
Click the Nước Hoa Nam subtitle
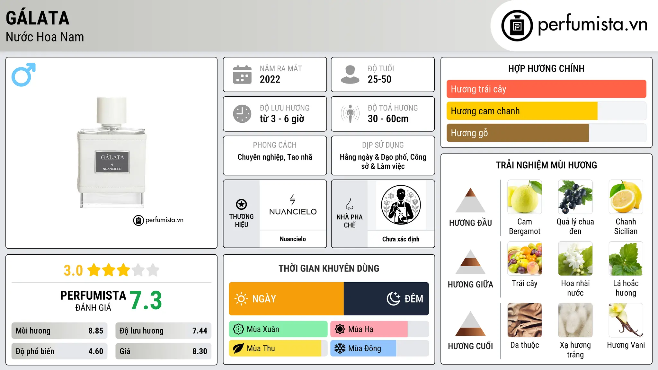[x=45, y=37]
